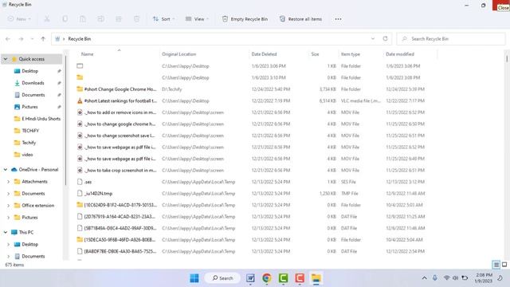Image resolution: width=510 pixels, height=287 pixels.
Task: Open recent locations chevron beside navigation arrows
Action: [32, 39]
